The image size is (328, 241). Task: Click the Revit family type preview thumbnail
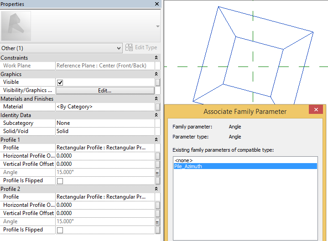(16, 26)
